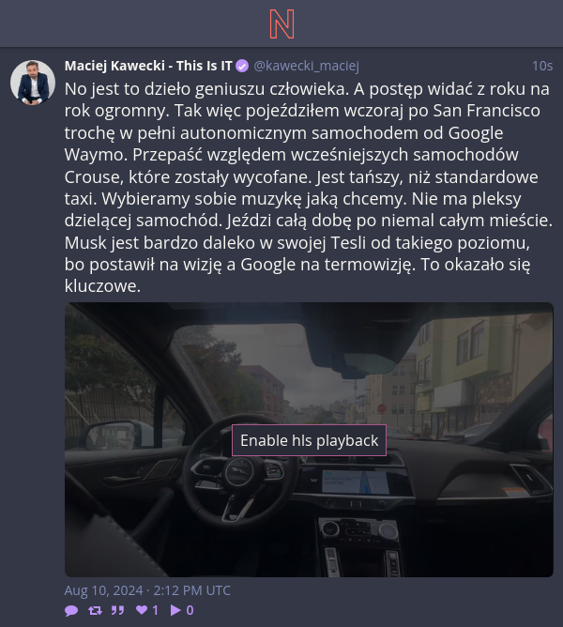Click the heart likes icon

click(x=142, y=610)
